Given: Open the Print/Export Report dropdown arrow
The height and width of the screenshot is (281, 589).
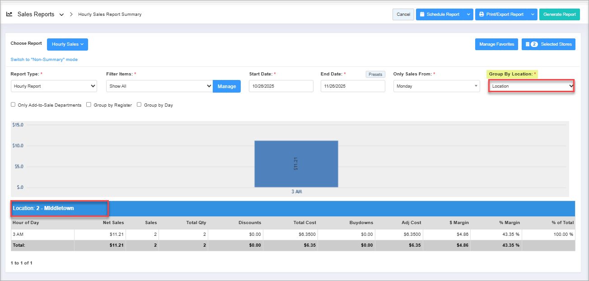Looking at the screenshot, I should click(533, 14).
